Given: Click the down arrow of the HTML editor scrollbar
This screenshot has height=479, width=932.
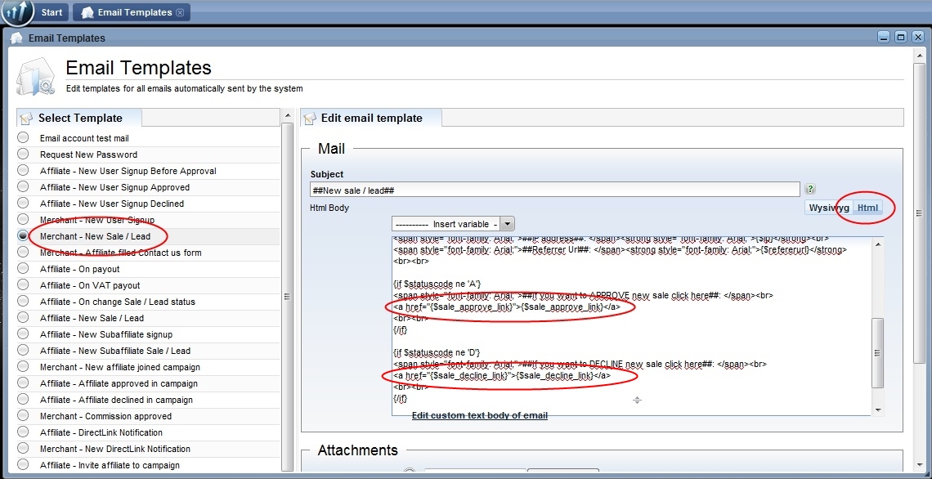Looking at the screenshot, I should 877,410.
